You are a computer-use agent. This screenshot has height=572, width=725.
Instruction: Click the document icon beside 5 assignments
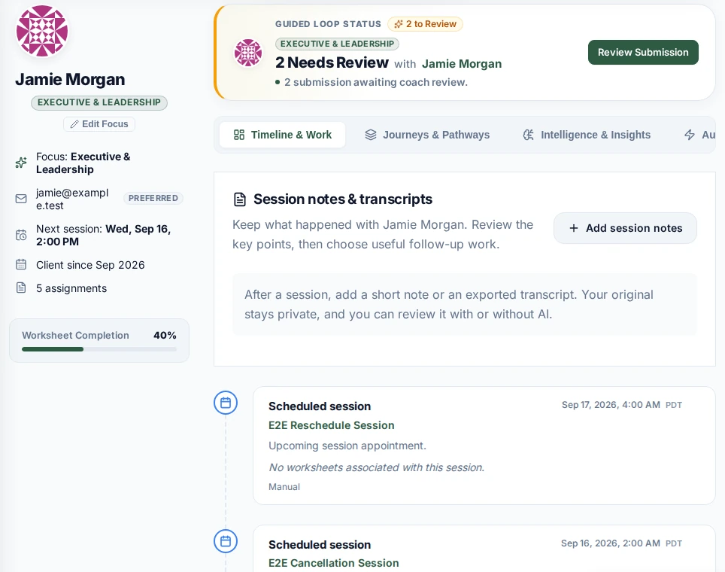point(21,288)
